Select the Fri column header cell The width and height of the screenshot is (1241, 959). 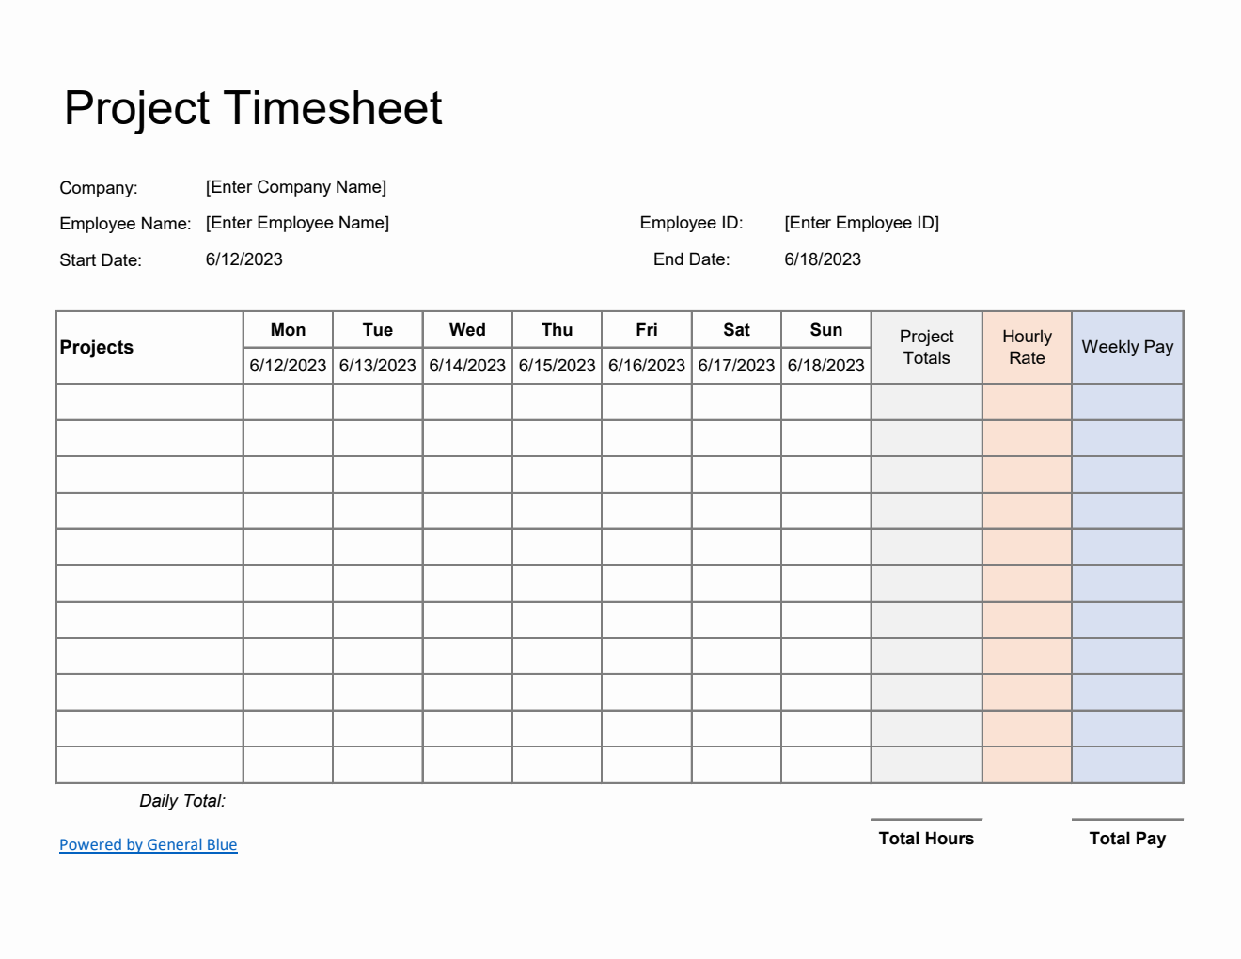pyautogui.click(x=647, y=330)
